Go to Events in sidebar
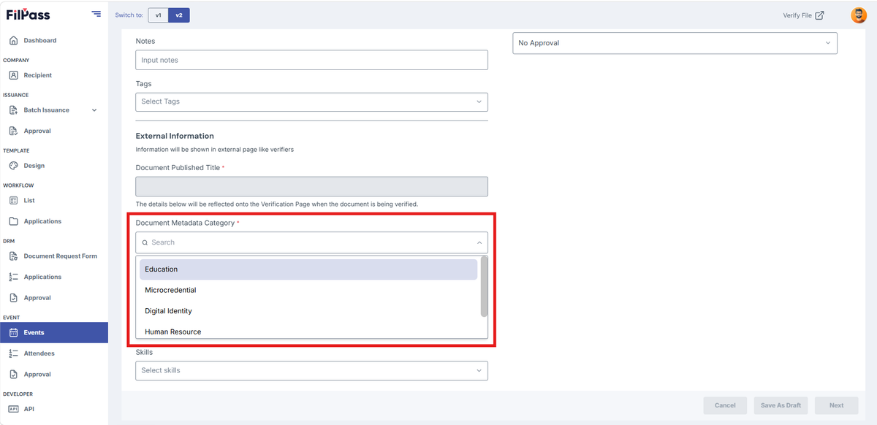The image size is (877, 425). [54, 332]
